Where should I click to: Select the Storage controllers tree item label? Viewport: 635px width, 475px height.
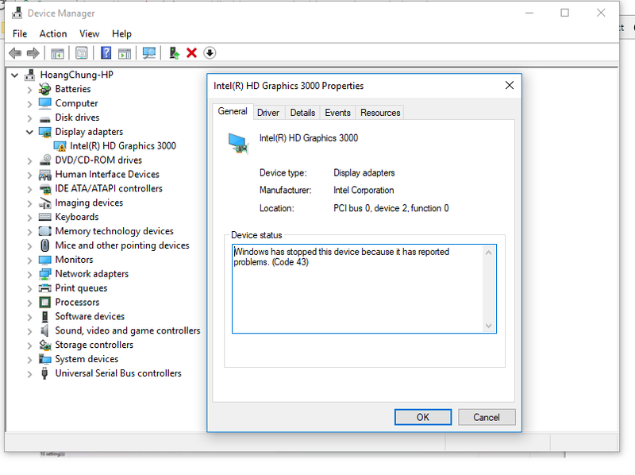pyautogui.click(x=94, y=345)
